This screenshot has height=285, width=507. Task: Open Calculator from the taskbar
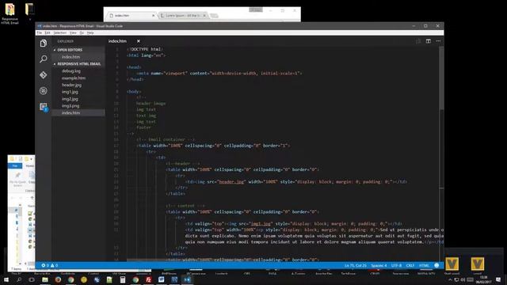point(123,279)
